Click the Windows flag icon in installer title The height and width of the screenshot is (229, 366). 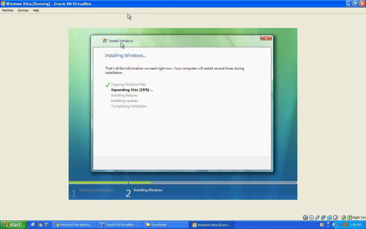pyautogui.click(x=105, y=41)
